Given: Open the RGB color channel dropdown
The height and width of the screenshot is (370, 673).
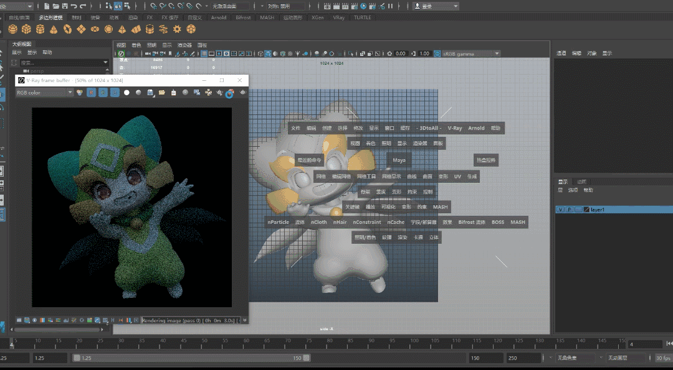Looking at the screenshot, I should click(x=44, y=93).
